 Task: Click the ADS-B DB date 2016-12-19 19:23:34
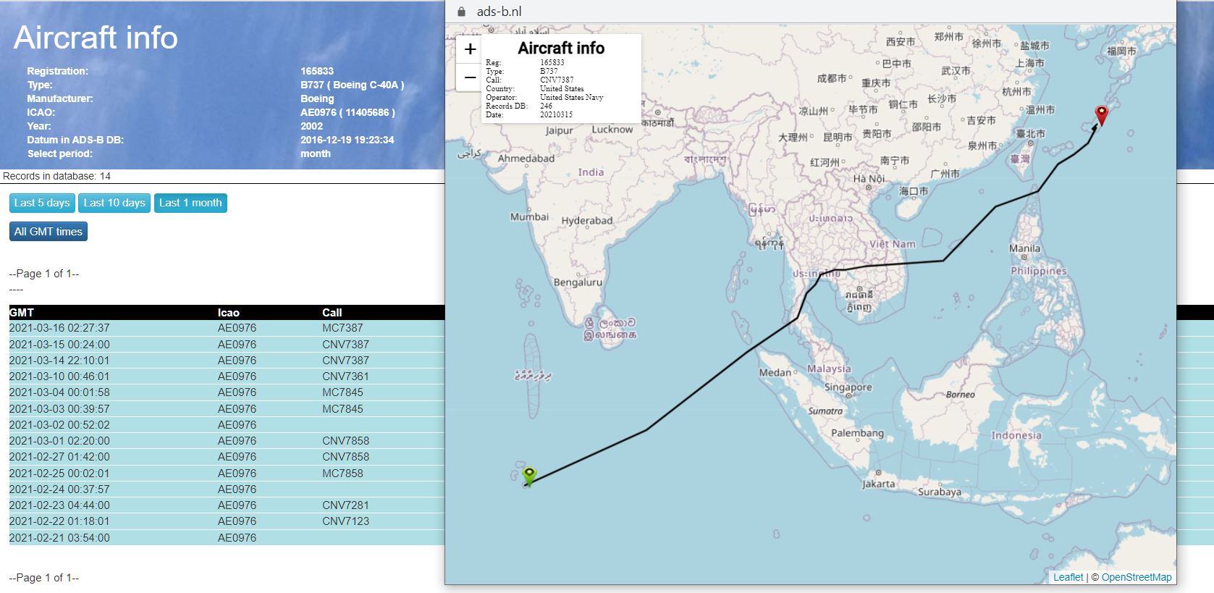[x=347, y=140]
